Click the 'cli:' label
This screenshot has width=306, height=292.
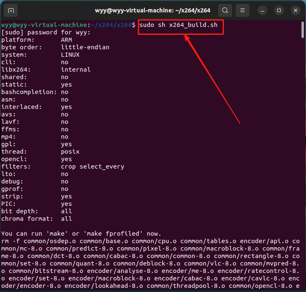pyautogui.click(x=8, y=62)
